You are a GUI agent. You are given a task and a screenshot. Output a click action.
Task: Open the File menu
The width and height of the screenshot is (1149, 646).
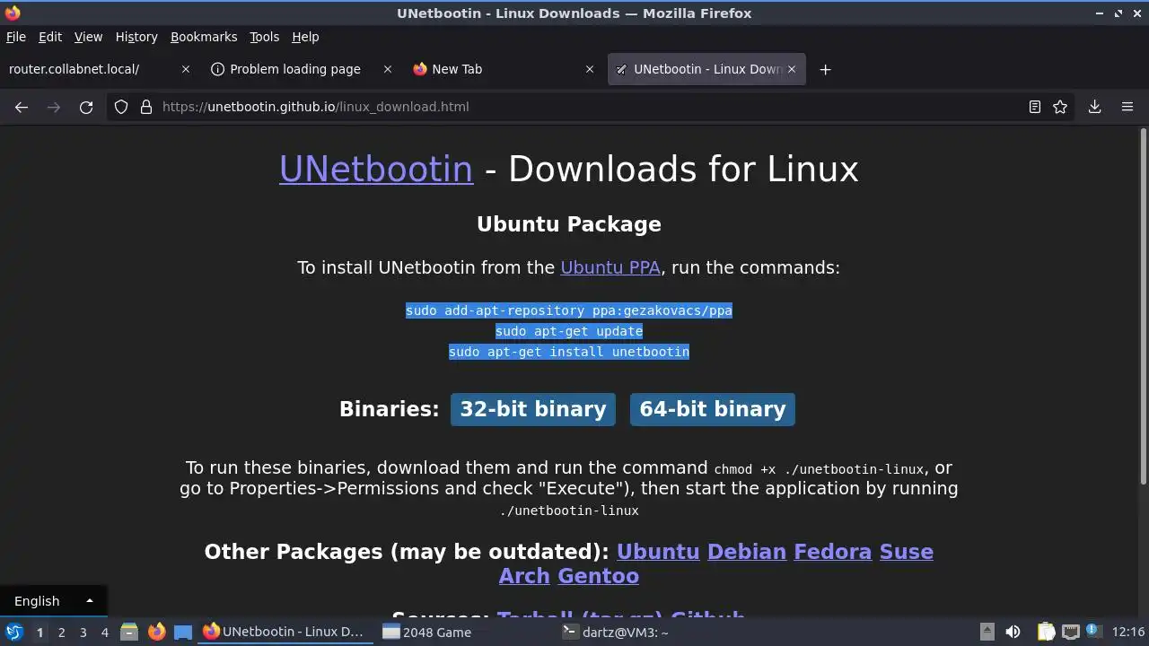tap(16, 37)
